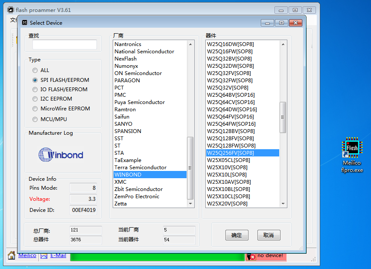Select WINBOND manufacturer
This screenshot has width=371, height=269.
tap(150, 174)
